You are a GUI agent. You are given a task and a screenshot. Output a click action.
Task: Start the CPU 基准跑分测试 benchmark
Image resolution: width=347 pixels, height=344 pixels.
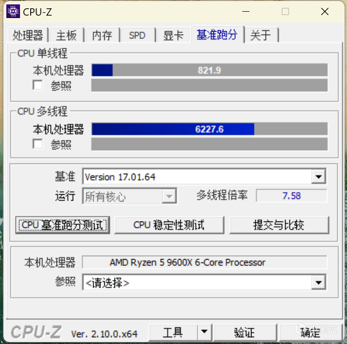63,225
